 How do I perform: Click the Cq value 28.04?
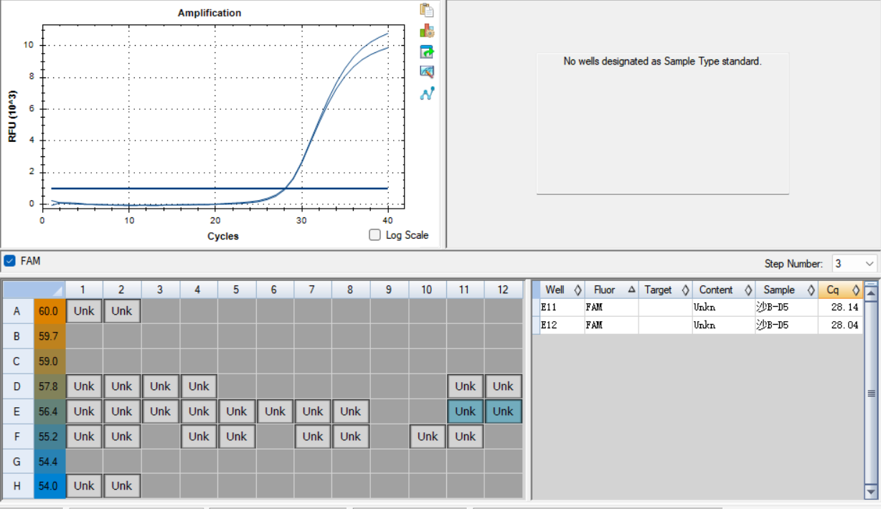(x=844, y=325)
